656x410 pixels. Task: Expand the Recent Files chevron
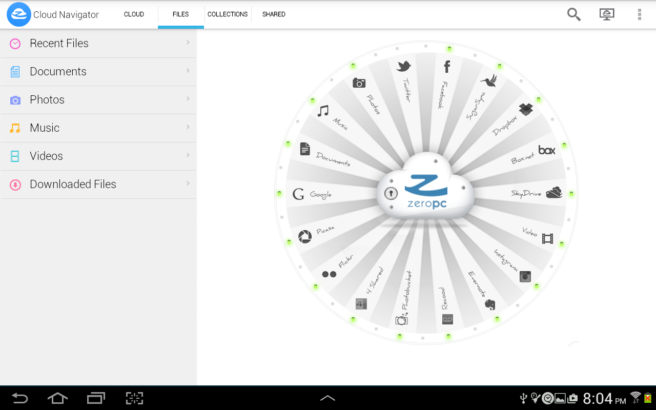coord(188,42)
